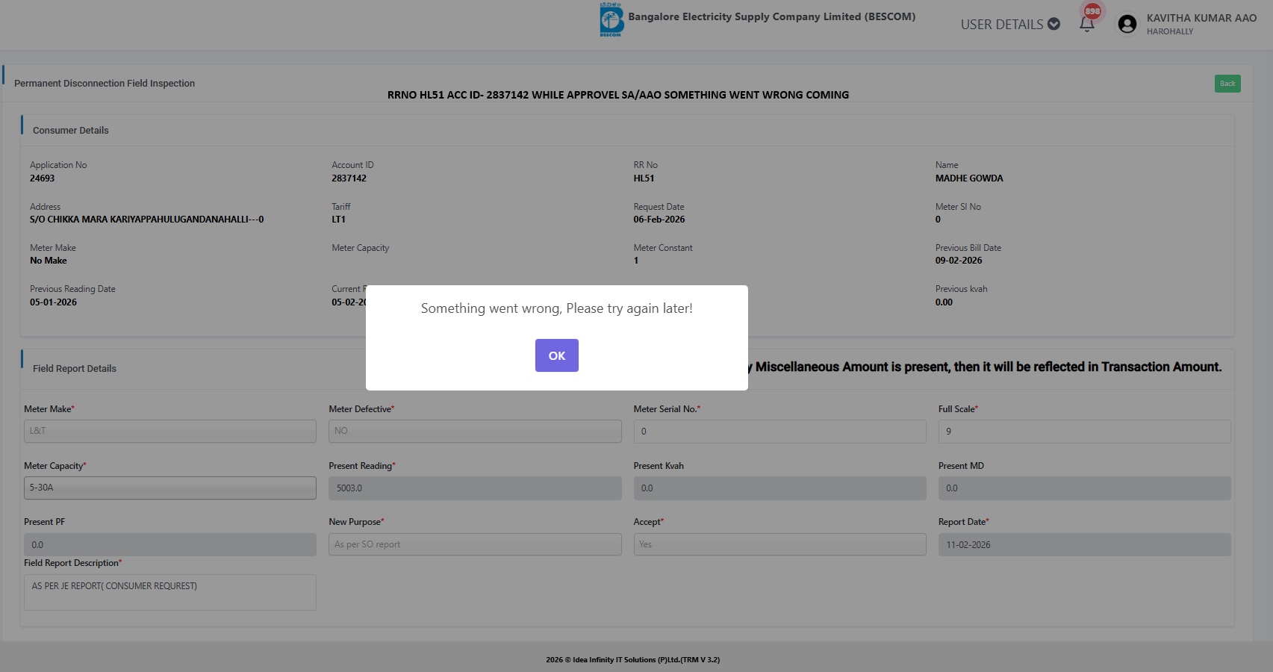Screen dimensions: 1273x672
Task: Click the user profile avatar icon
Action: point(1127,24)
